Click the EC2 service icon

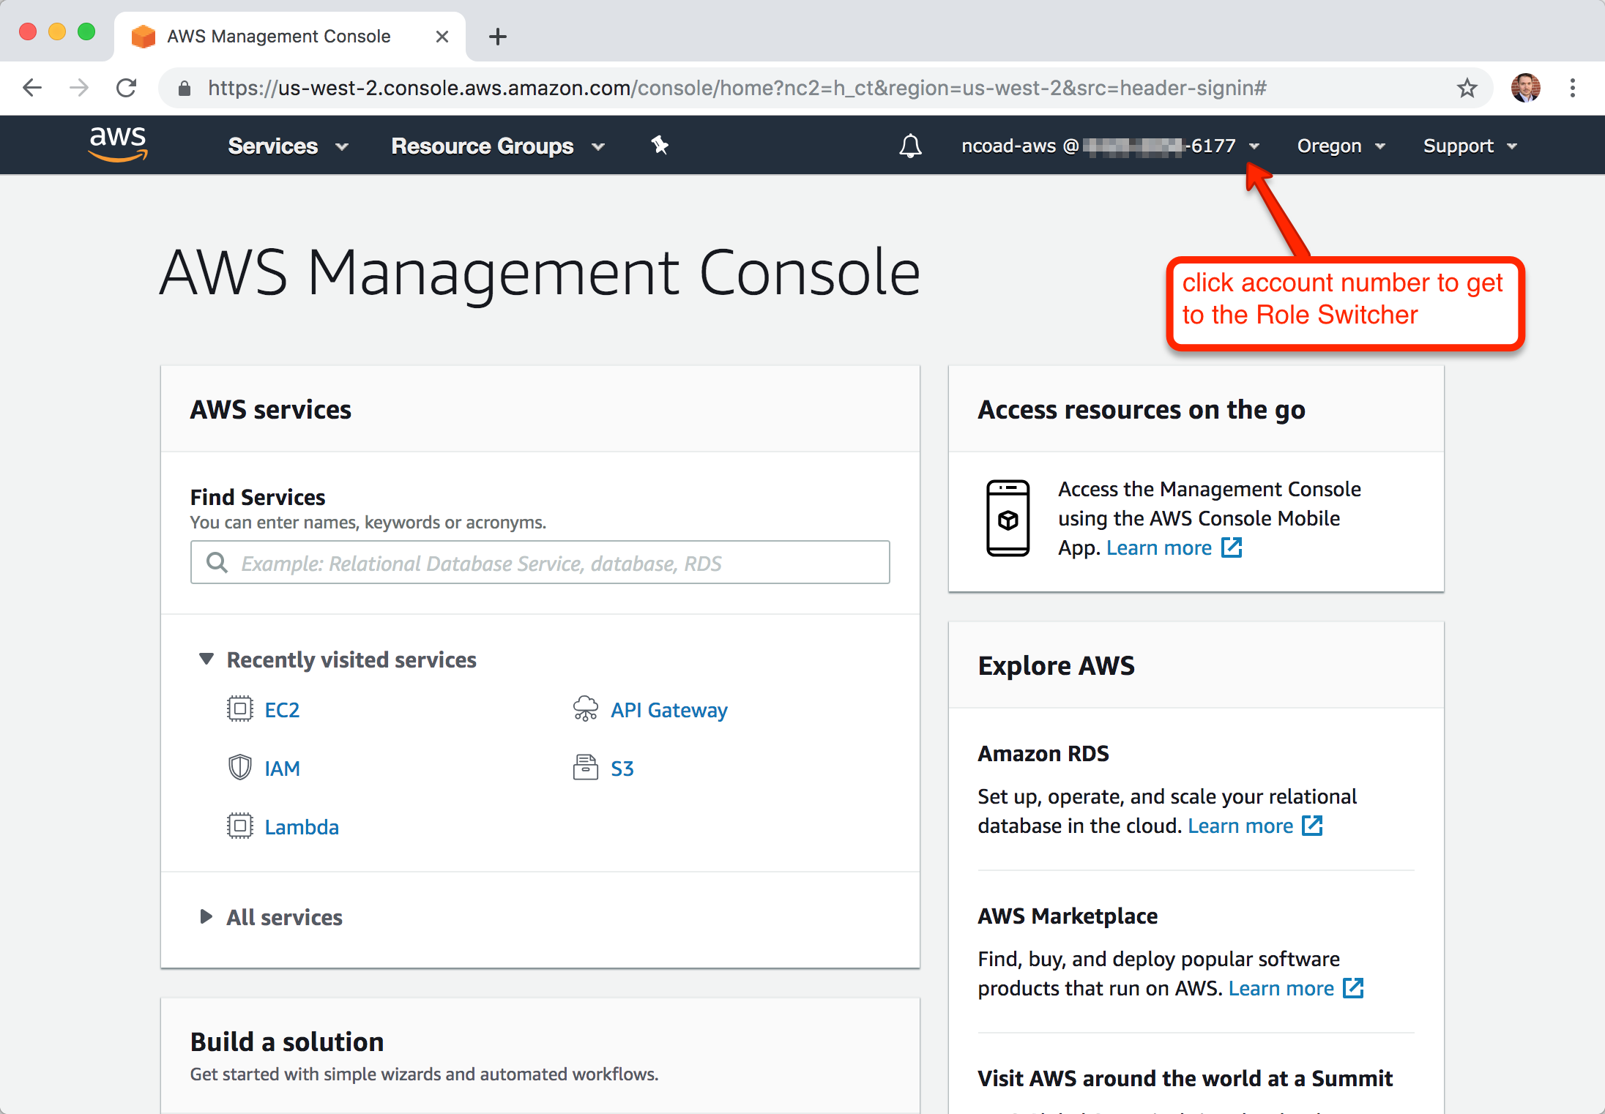[x=239, y=709]
